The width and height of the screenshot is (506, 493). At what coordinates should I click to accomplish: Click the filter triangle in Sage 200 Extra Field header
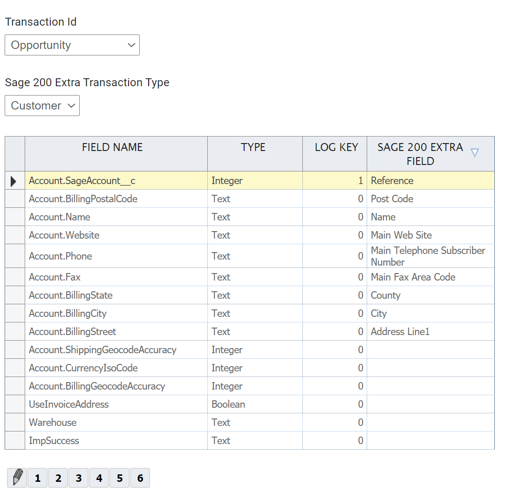474,153
